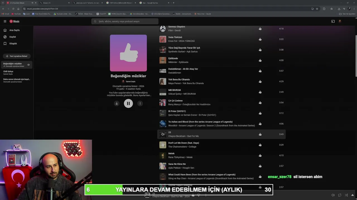The height and width of the screenshot is (200, 357).
Task: Open The Chainsmokers artist link
Action: tap(178, 147)
